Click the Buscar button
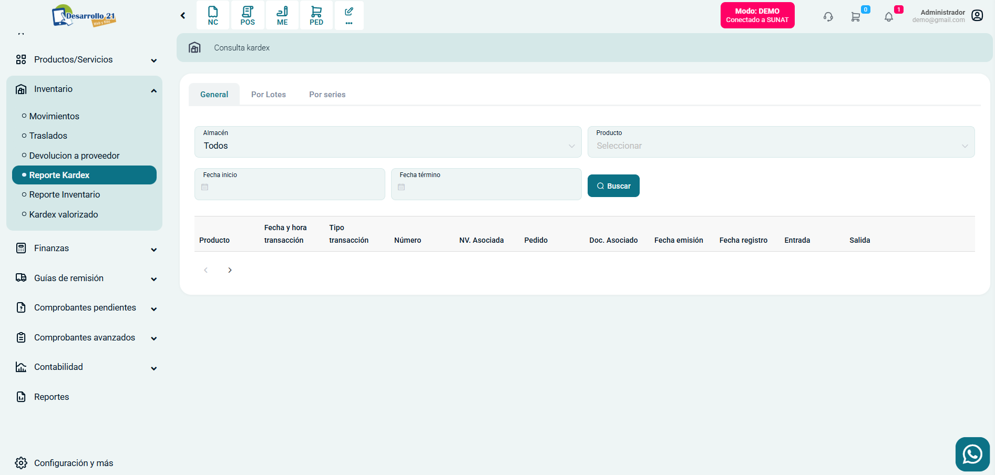 point(613,186)
